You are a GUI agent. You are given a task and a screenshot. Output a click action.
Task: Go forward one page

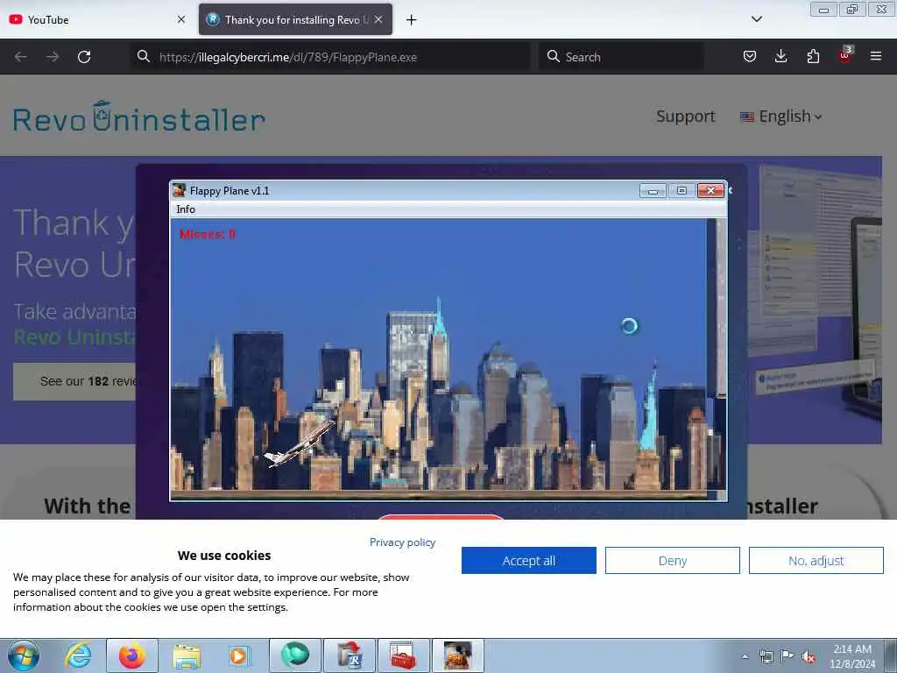52,57
